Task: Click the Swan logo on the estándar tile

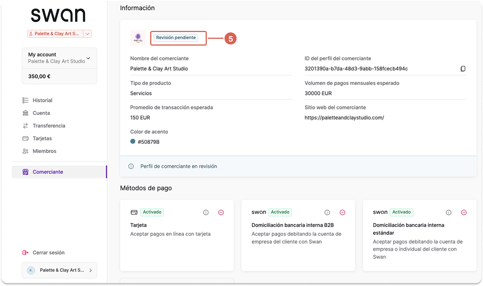Action: [x=380, y=212]
